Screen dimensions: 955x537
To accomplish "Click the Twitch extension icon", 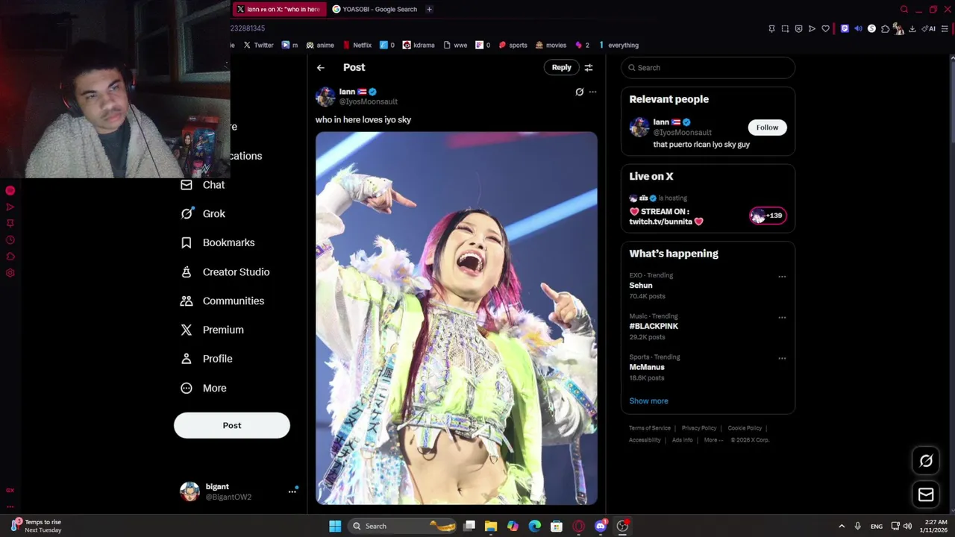I will [x=845, y=29].
